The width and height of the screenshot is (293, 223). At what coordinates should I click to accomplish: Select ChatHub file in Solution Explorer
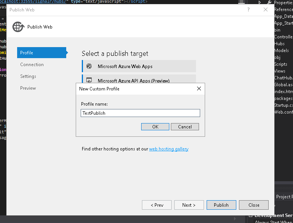click(x=283, y=78)
